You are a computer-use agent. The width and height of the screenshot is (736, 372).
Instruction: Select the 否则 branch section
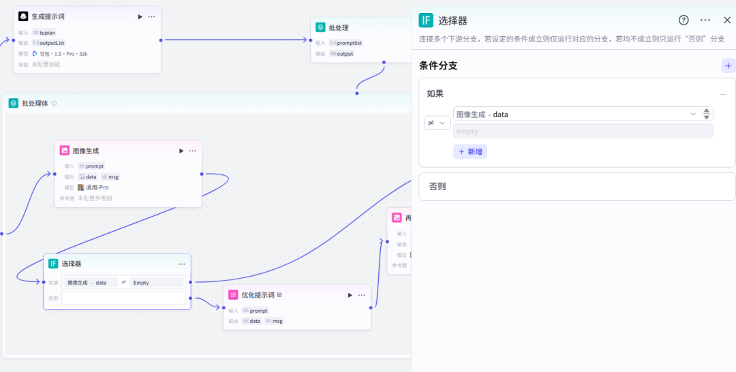tap(577, 187)
